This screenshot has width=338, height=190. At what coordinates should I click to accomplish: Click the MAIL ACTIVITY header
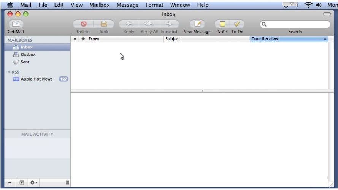37,134
